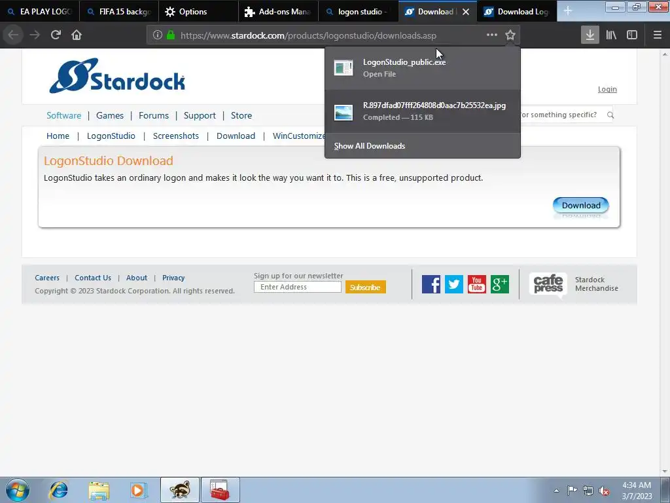Open the red toolbox taskbar app

pos(220,490)
